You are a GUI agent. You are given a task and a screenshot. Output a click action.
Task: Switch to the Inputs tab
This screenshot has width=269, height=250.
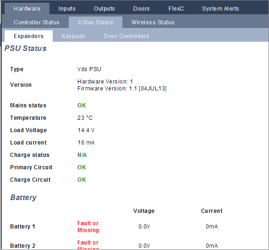point(67,8)
